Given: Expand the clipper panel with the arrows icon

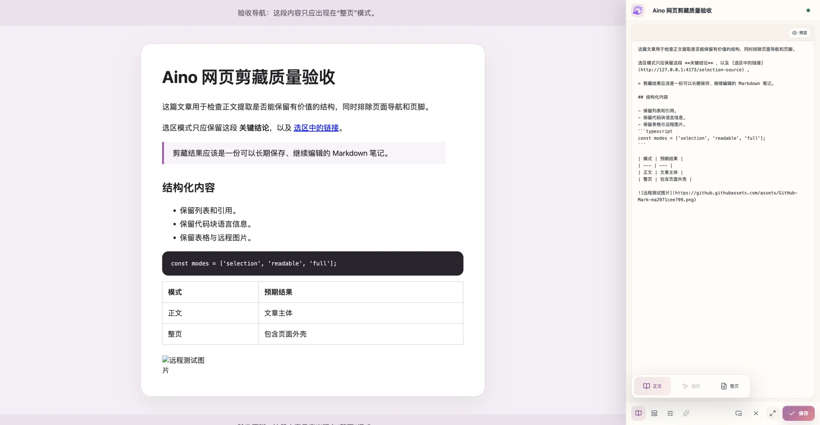Looking at the screenshot, I should click(x=772, y=414).
